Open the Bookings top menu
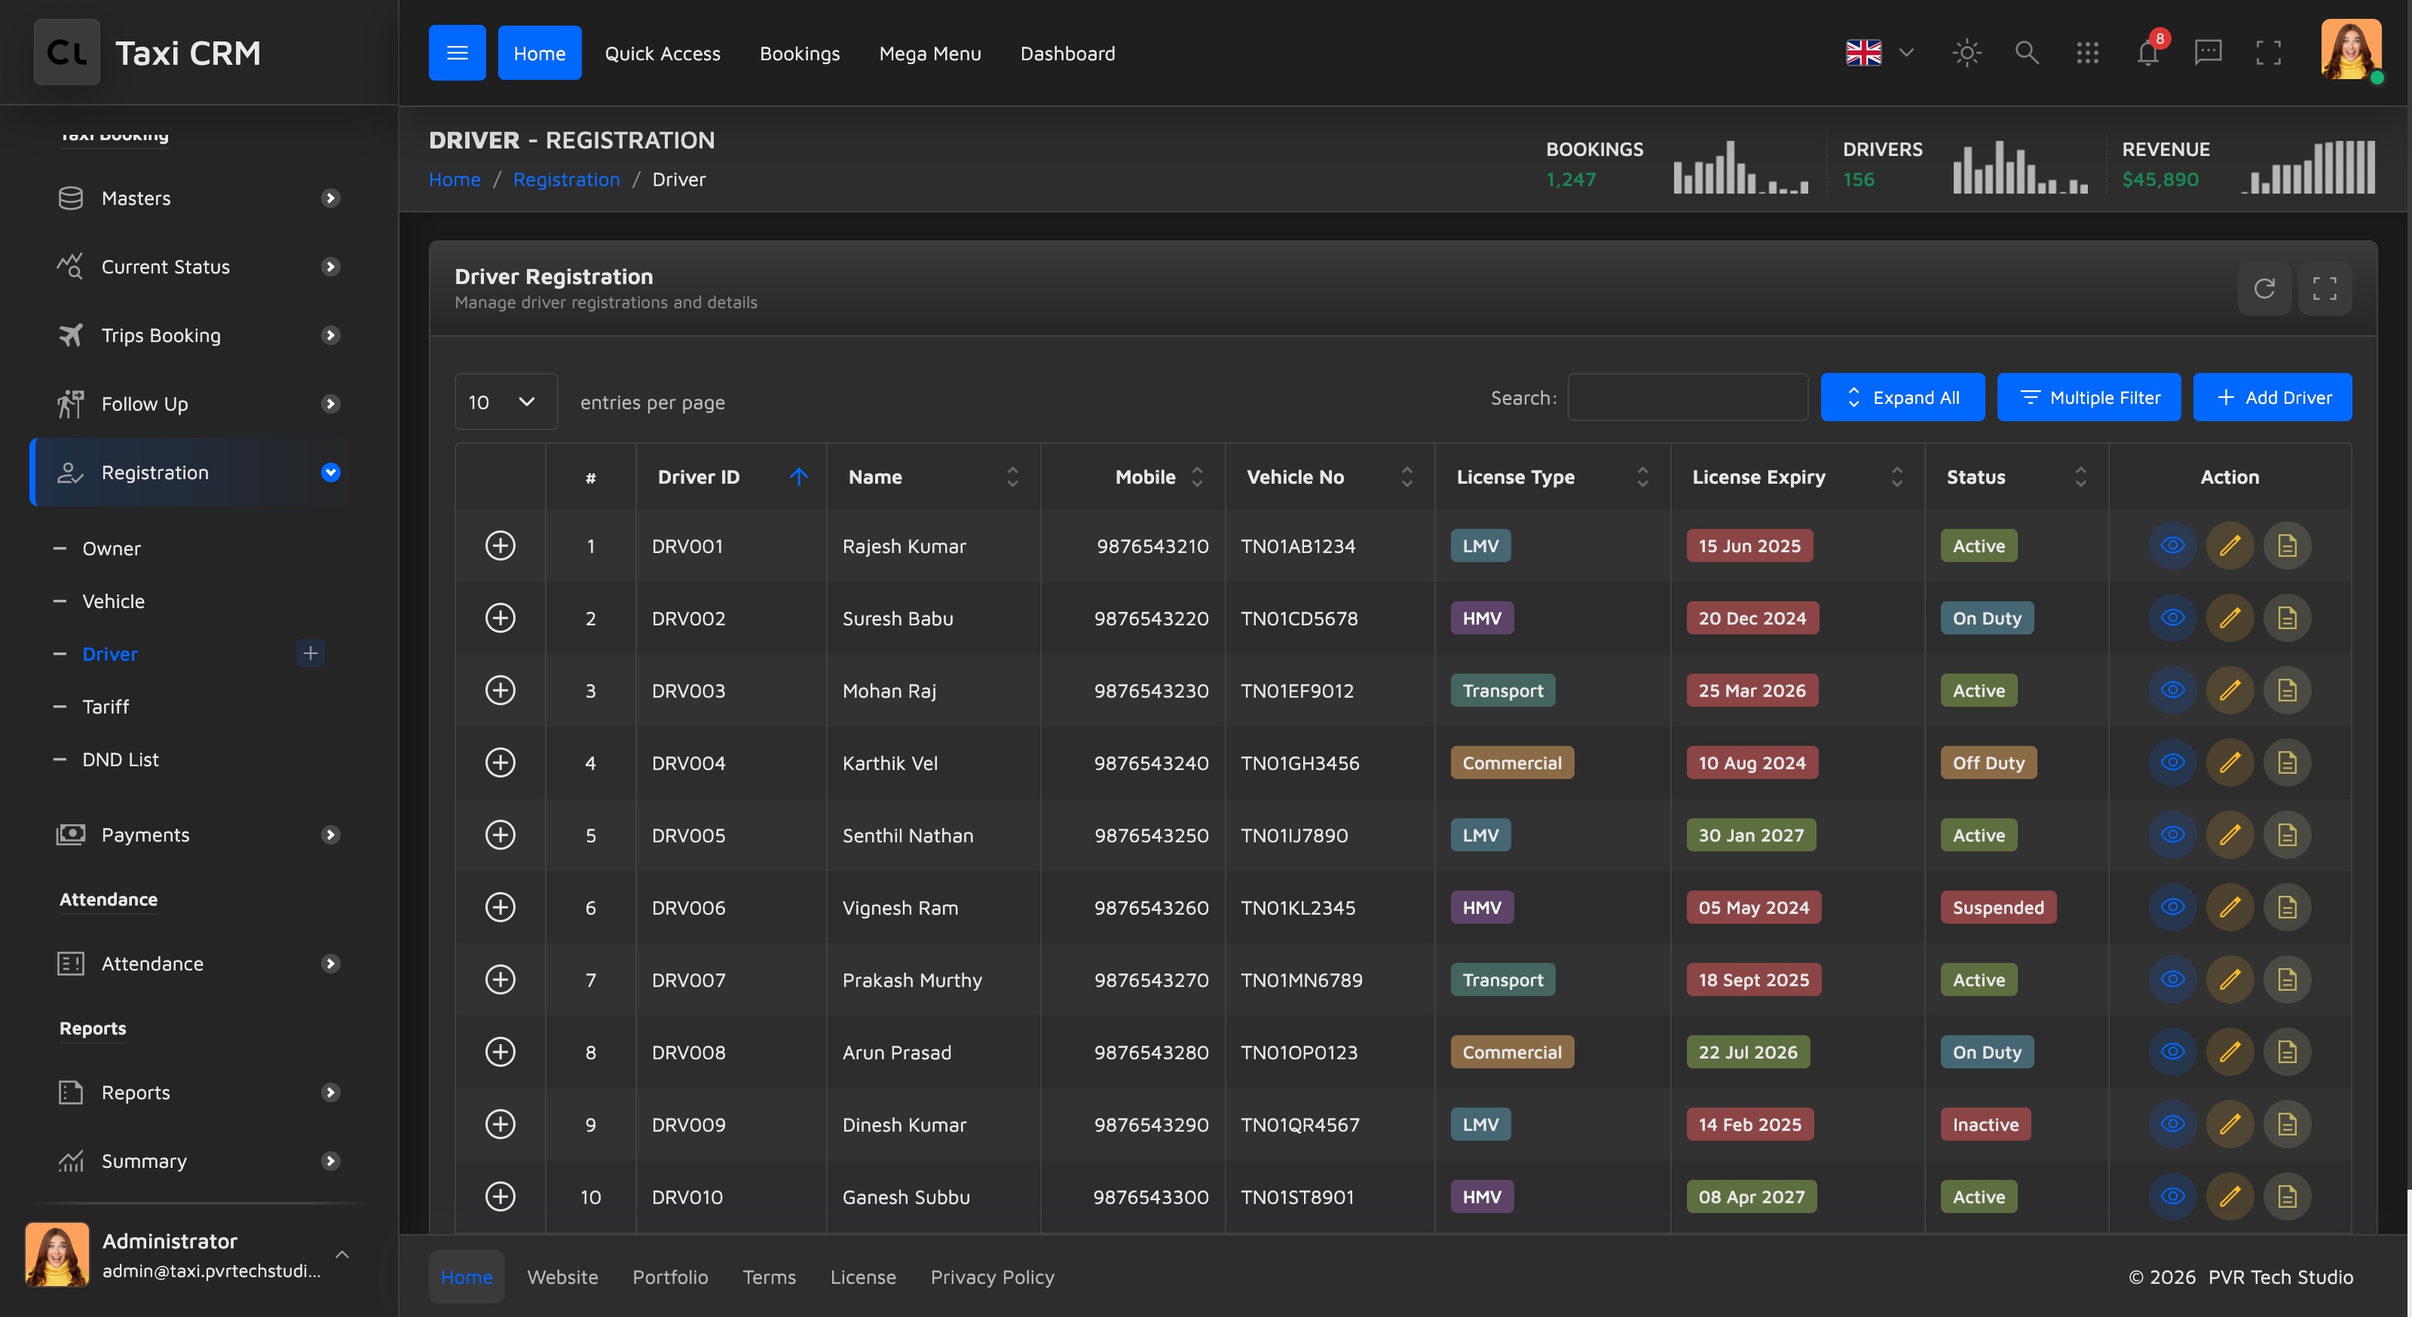 point(800,53)
